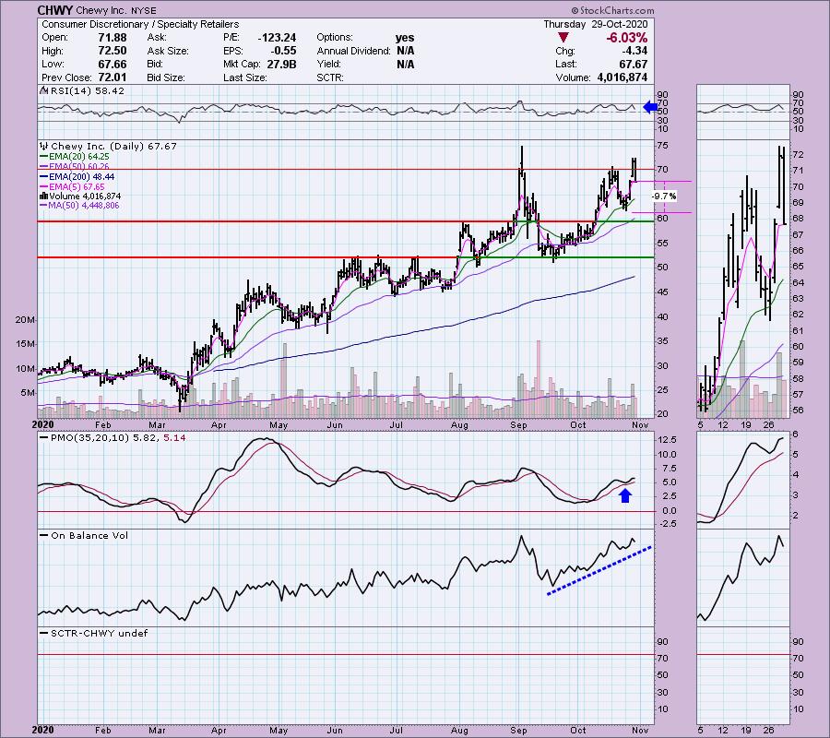Select the magenta EMA(5) line marker
Image resolution: width=830 pixels, height=738 pixels.
pyautogui.click(x=43, y=187)
